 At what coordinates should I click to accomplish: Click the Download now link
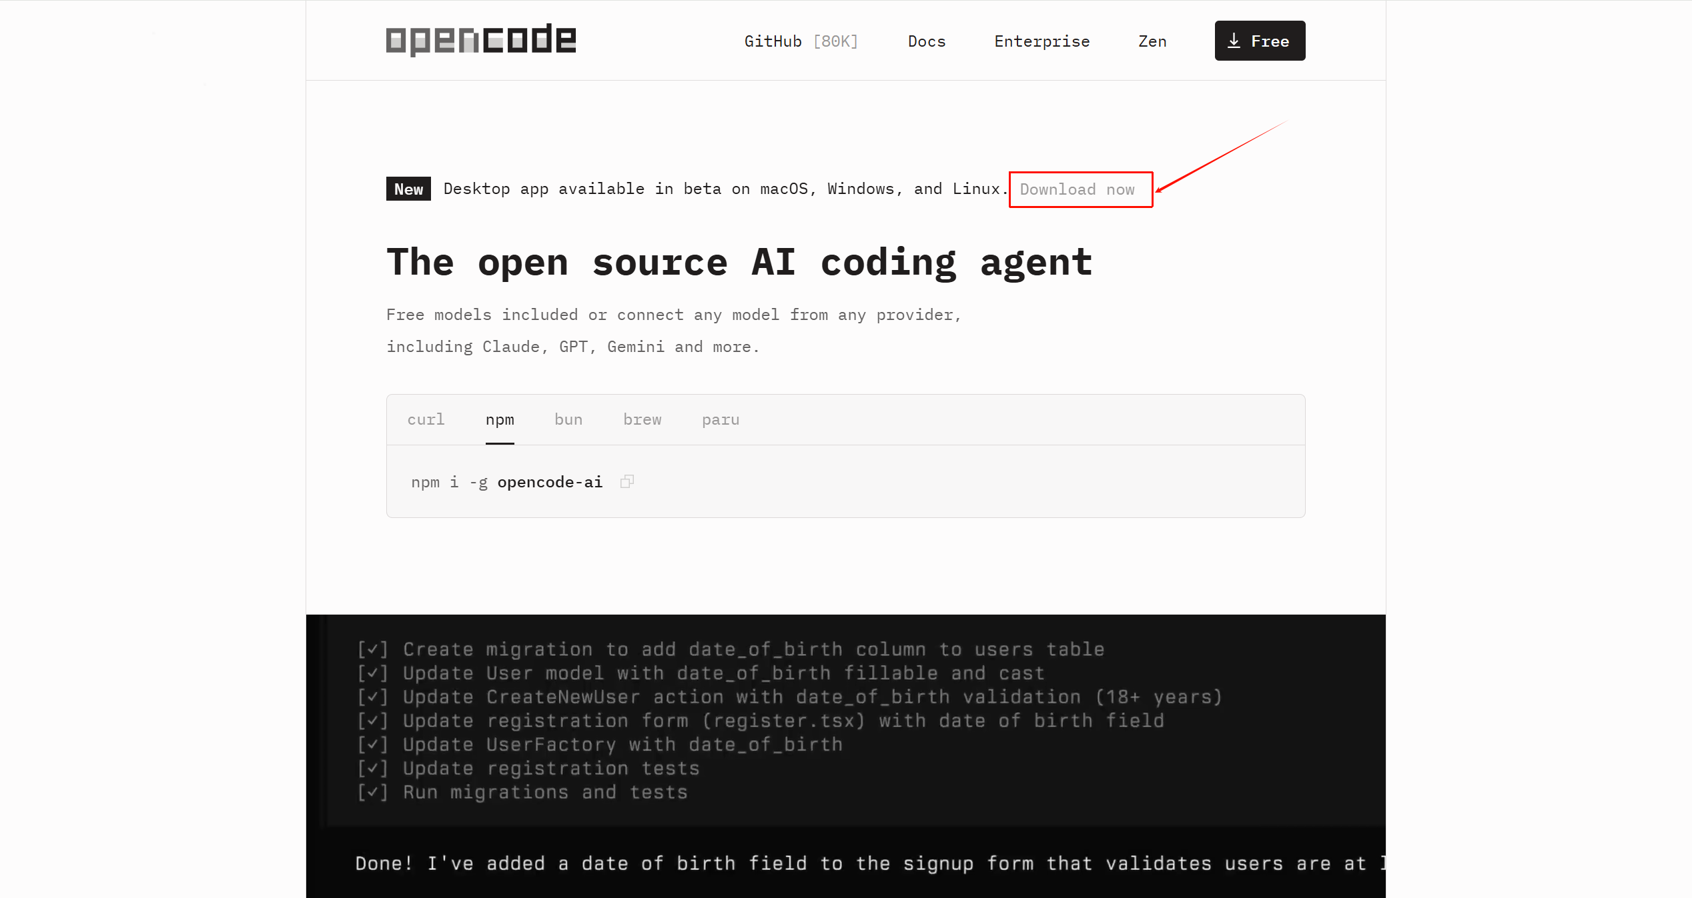point(1077,190)
